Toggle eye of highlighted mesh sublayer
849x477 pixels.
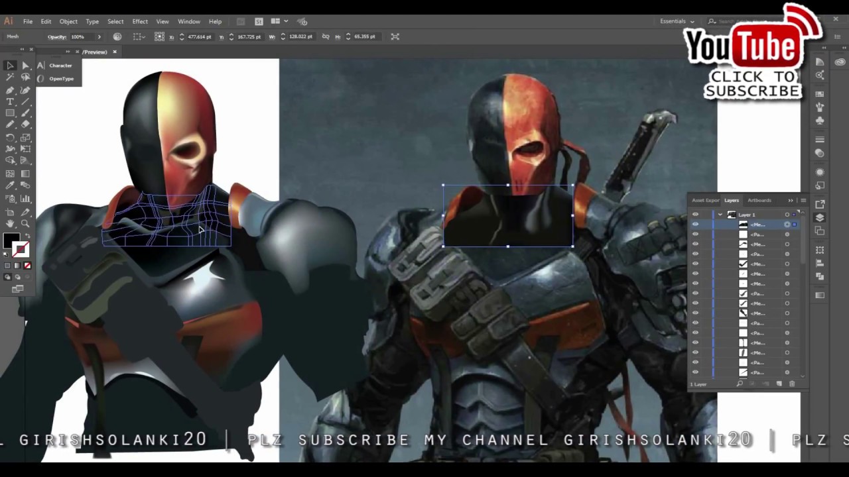[x=695, y=225]
